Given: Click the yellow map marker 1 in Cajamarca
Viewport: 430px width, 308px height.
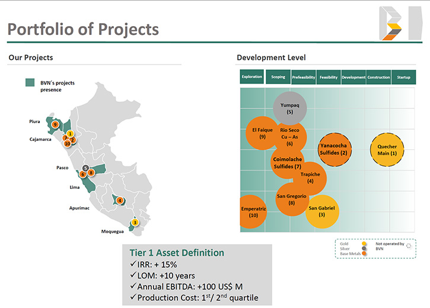Looking at the screenshot, I should (70, 134).
